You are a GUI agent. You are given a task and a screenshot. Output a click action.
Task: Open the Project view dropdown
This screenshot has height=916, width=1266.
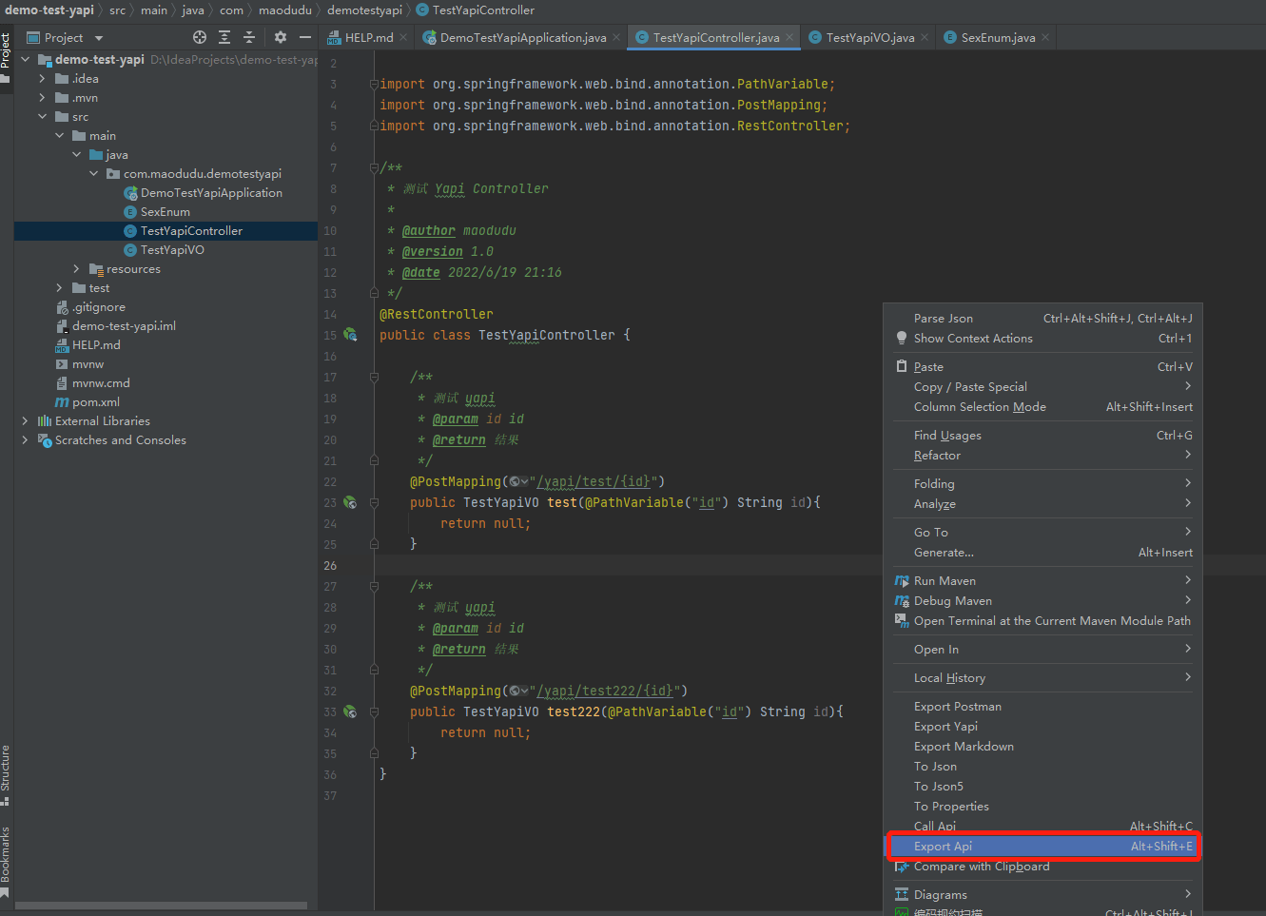[98, 38]
